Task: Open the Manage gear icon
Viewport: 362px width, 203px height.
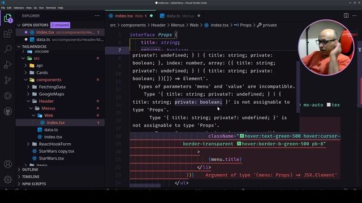Action: point(8,179)
